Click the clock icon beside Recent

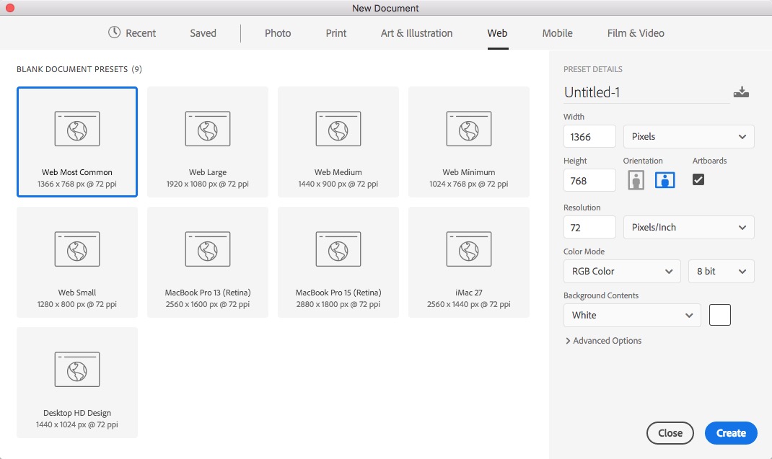[x=114, y=32]
